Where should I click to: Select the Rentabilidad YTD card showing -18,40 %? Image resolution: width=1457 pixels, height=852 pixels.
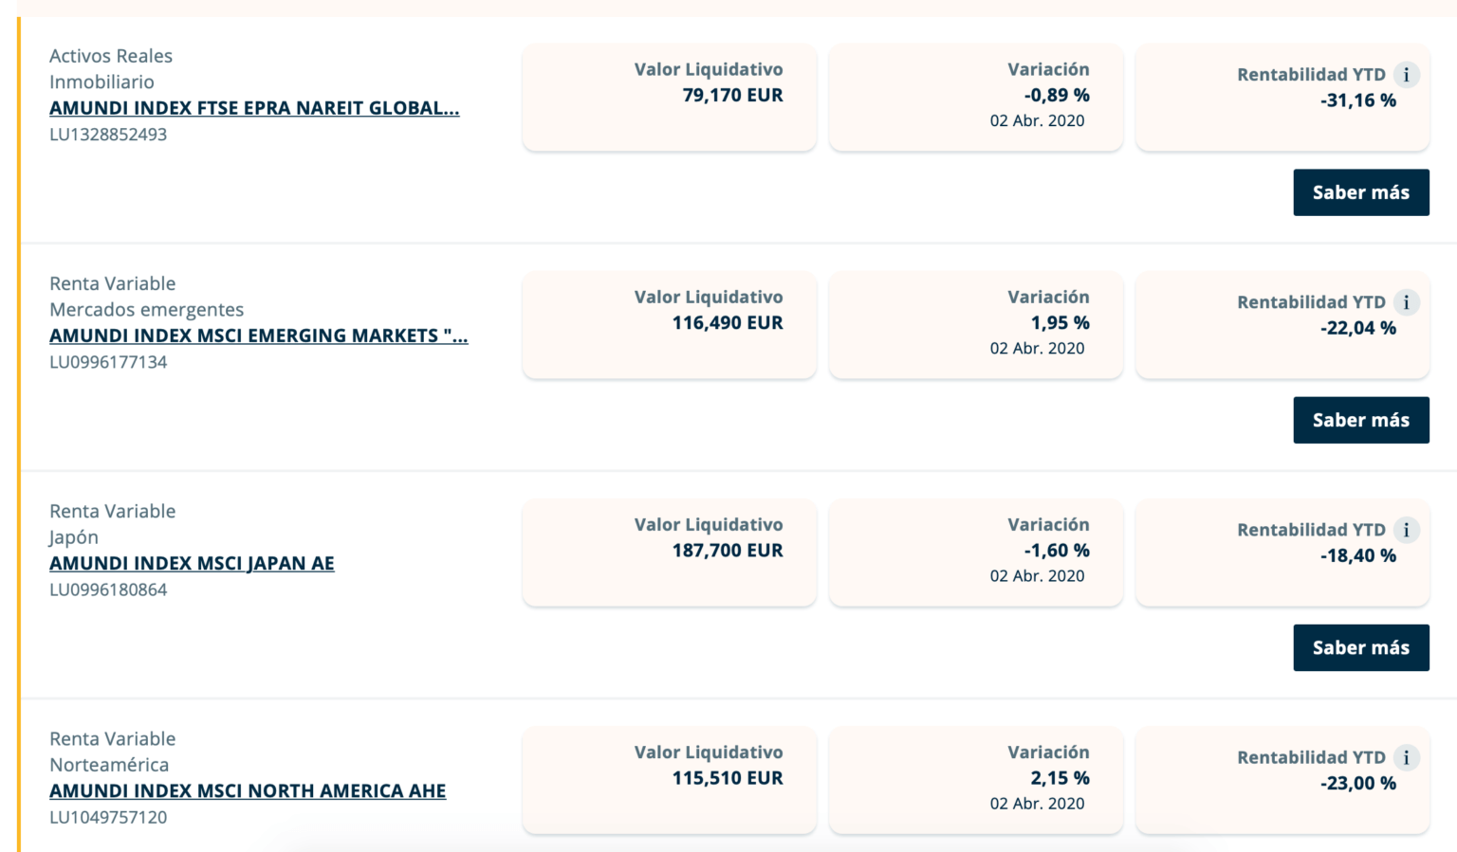1282,553
